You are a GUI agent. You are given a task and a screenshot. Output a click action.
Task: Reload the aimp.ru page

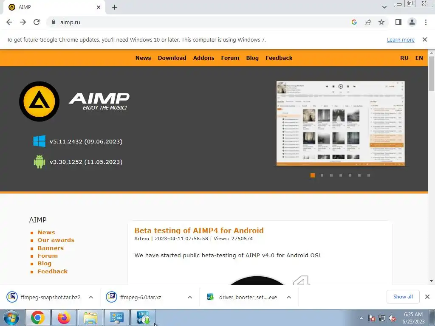coord(37,22)
